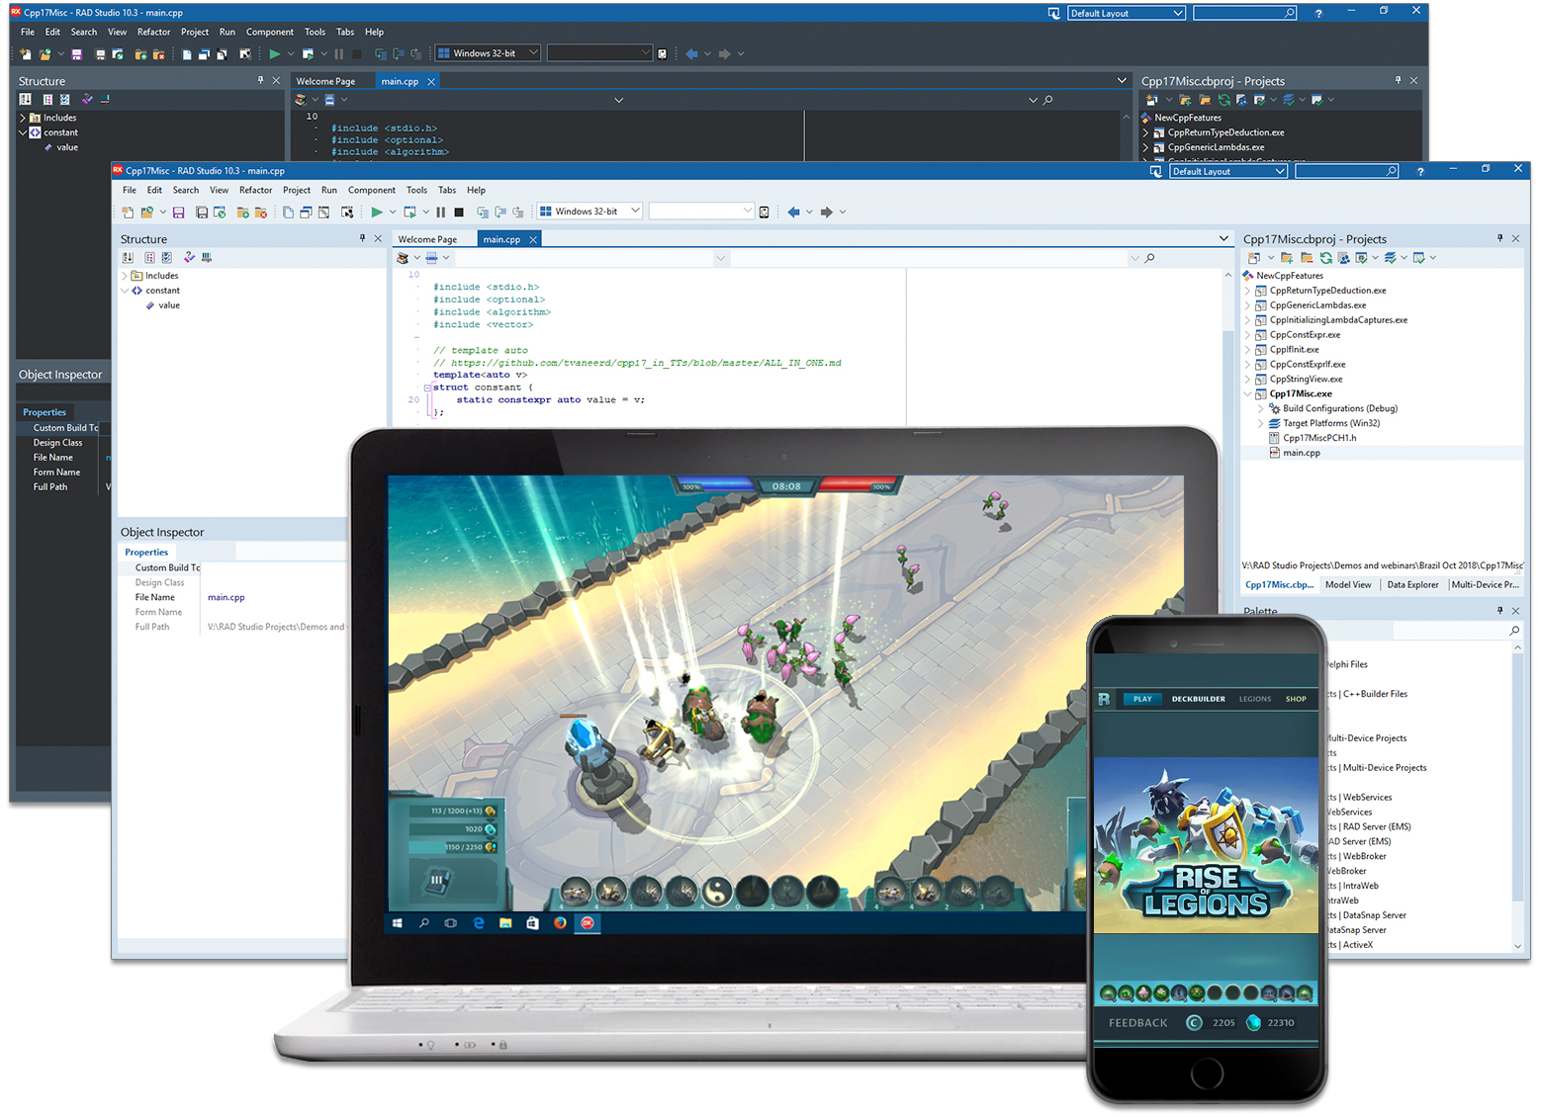Click the back arrow in the dark window

coord(691,53)
